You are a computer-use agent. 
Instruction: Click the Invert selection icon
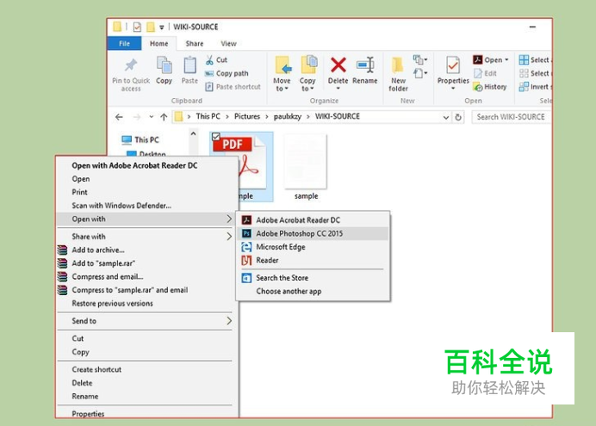[x=524, y=87]
